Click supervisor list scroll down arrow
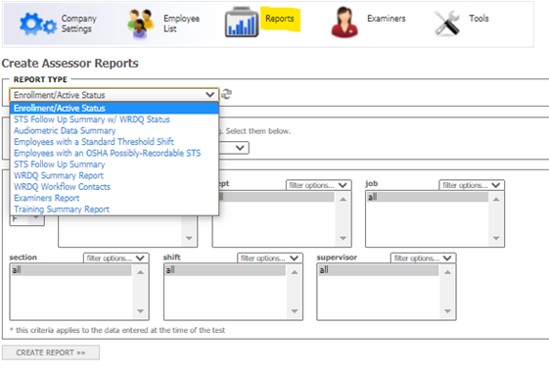Viewport: 549px width, 374px height. (447, 311)
